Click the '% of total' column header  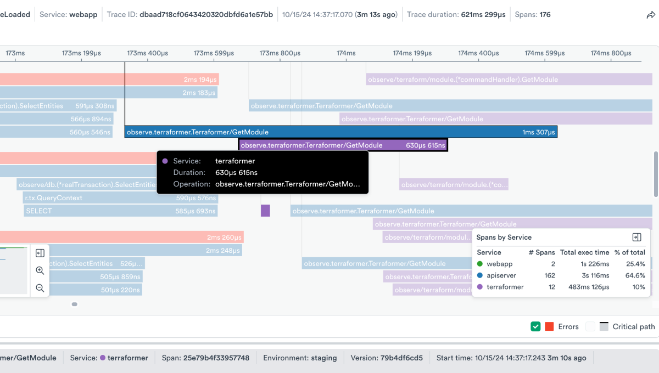630,252
